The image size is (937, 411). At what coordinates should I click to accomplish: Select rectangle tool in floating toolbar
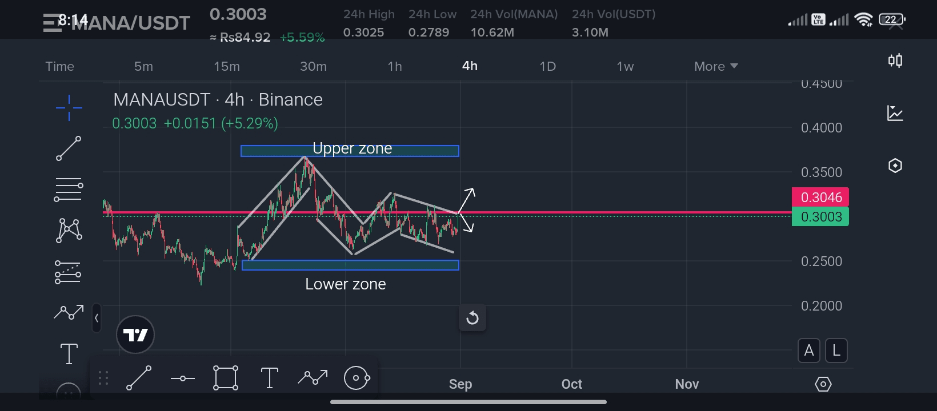pyautogui.click(x=226, y=378)
